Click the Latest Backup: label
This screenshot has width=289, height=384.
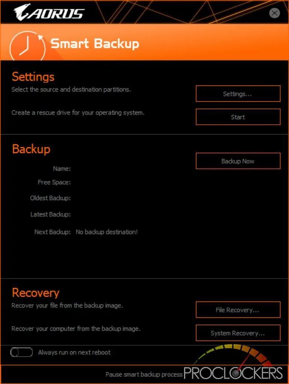click(50, 214)
